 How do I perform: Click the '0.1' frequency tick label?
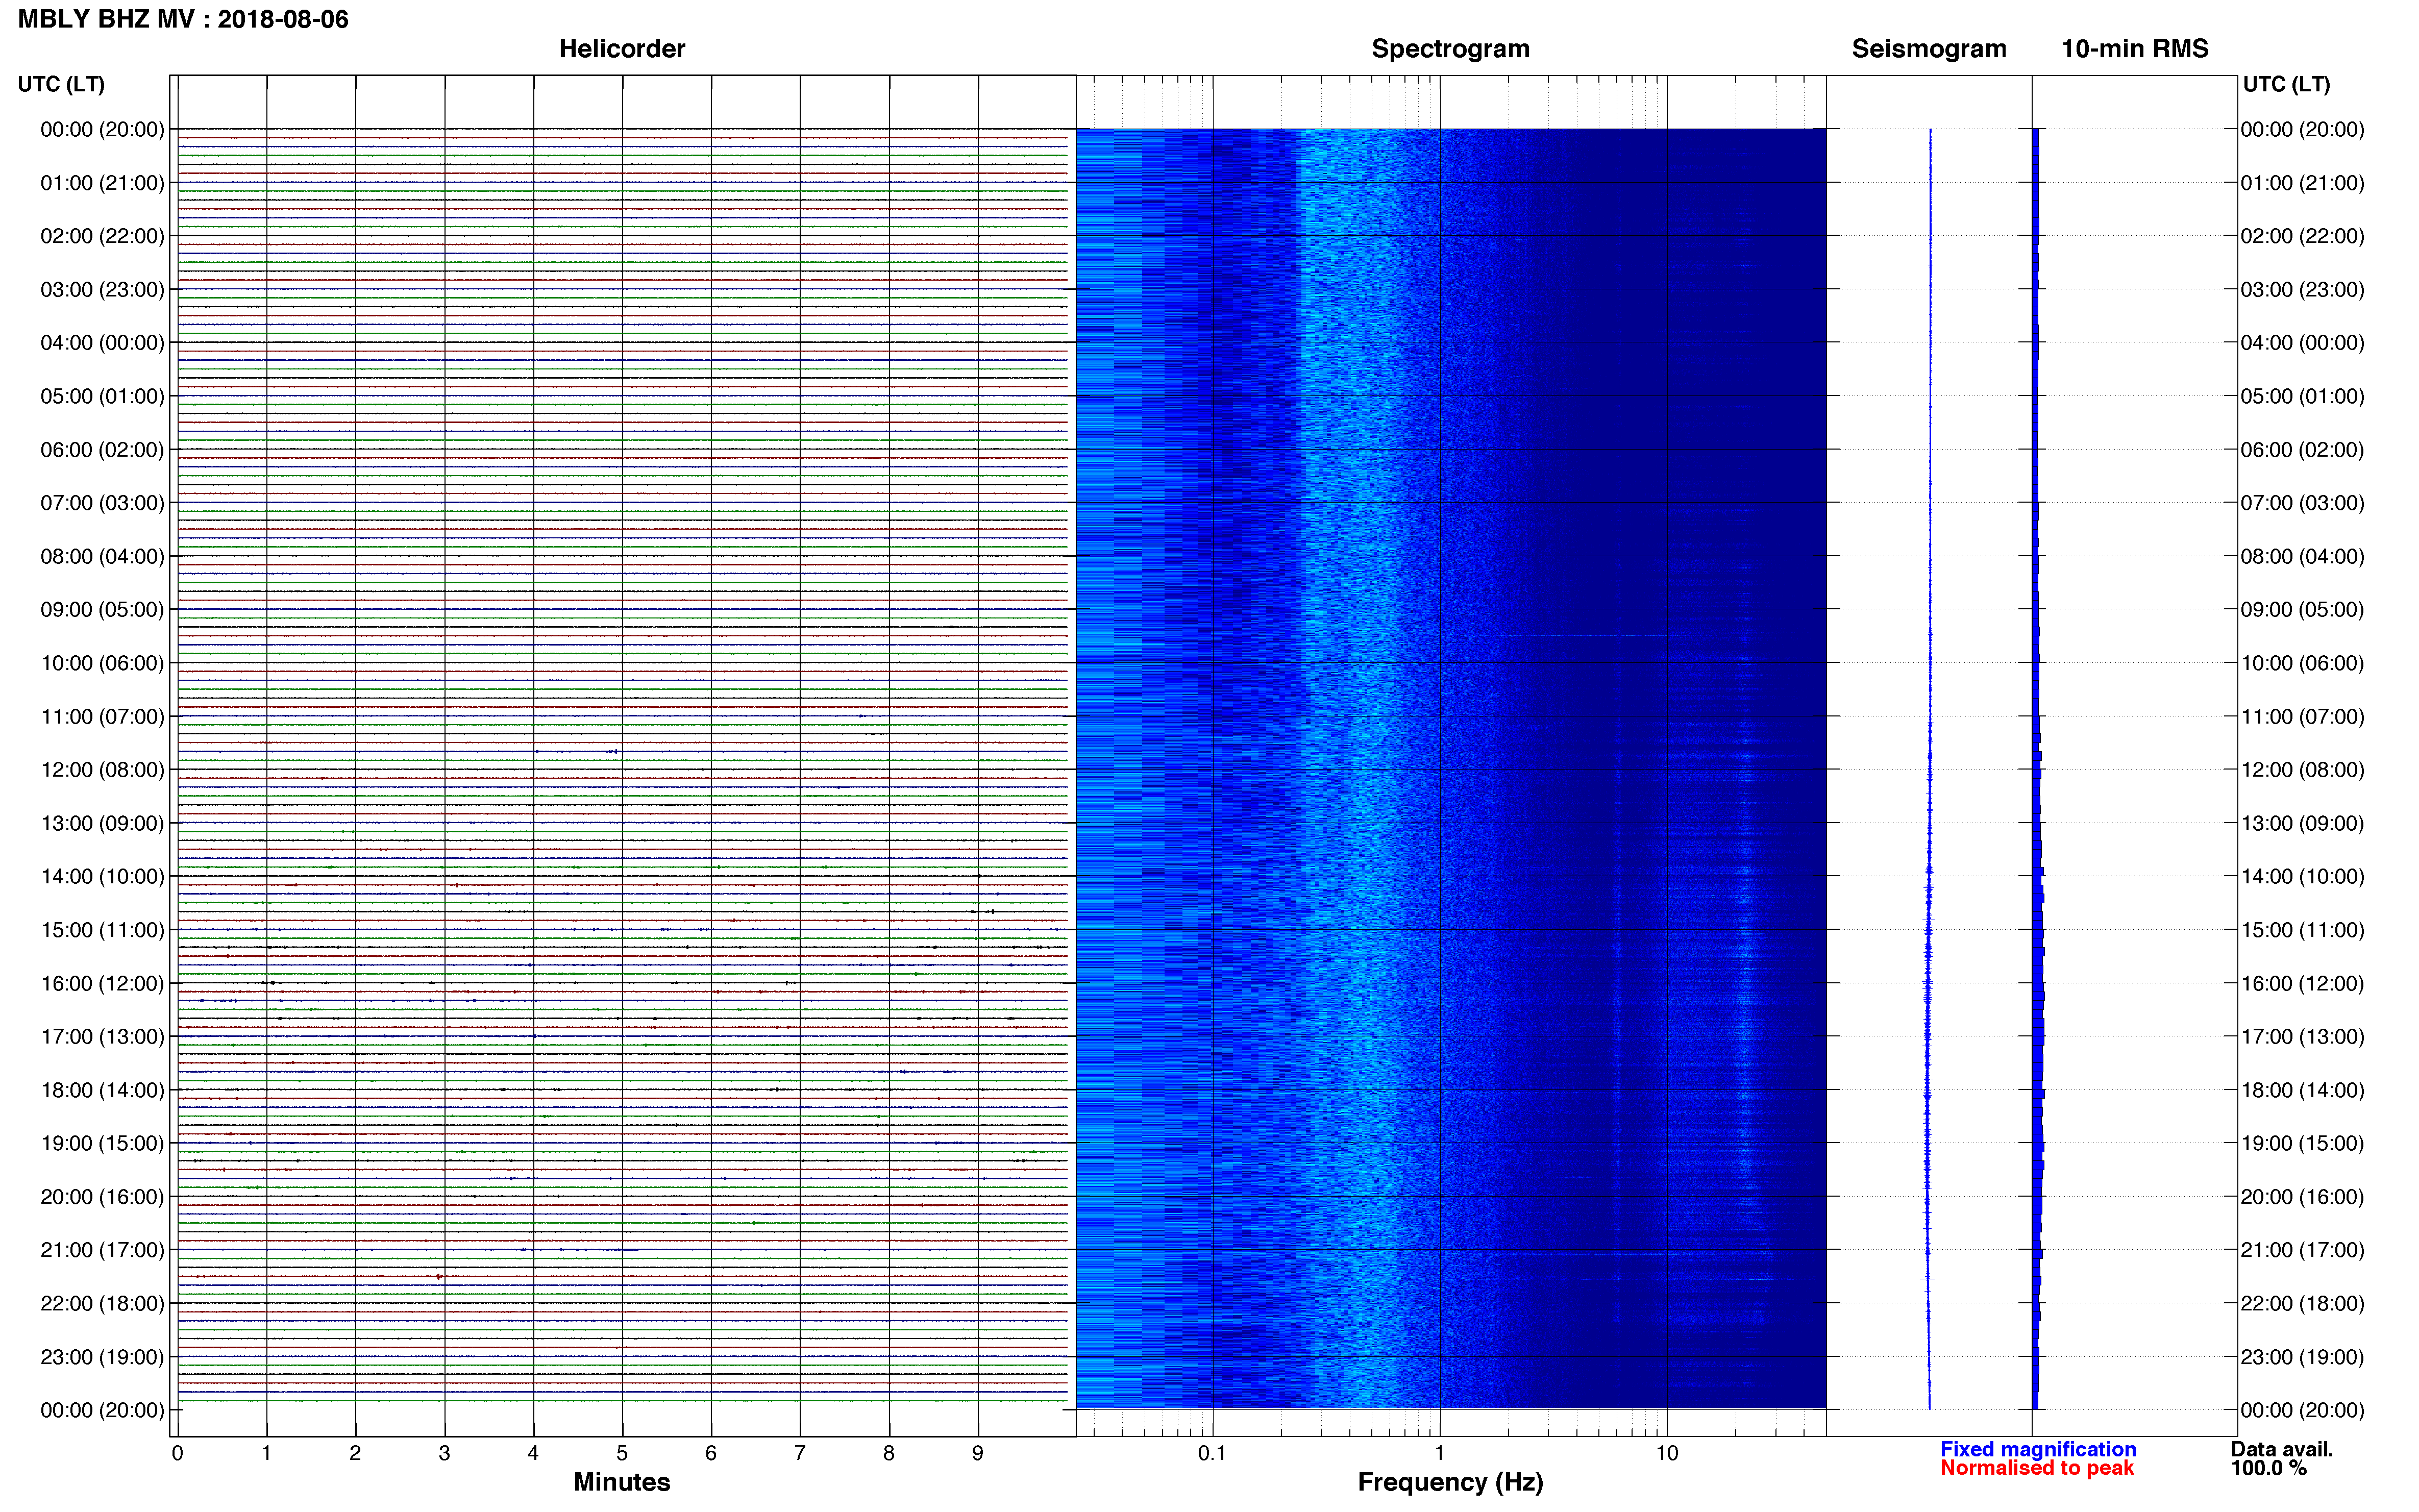click(x=1212, y=1453)
